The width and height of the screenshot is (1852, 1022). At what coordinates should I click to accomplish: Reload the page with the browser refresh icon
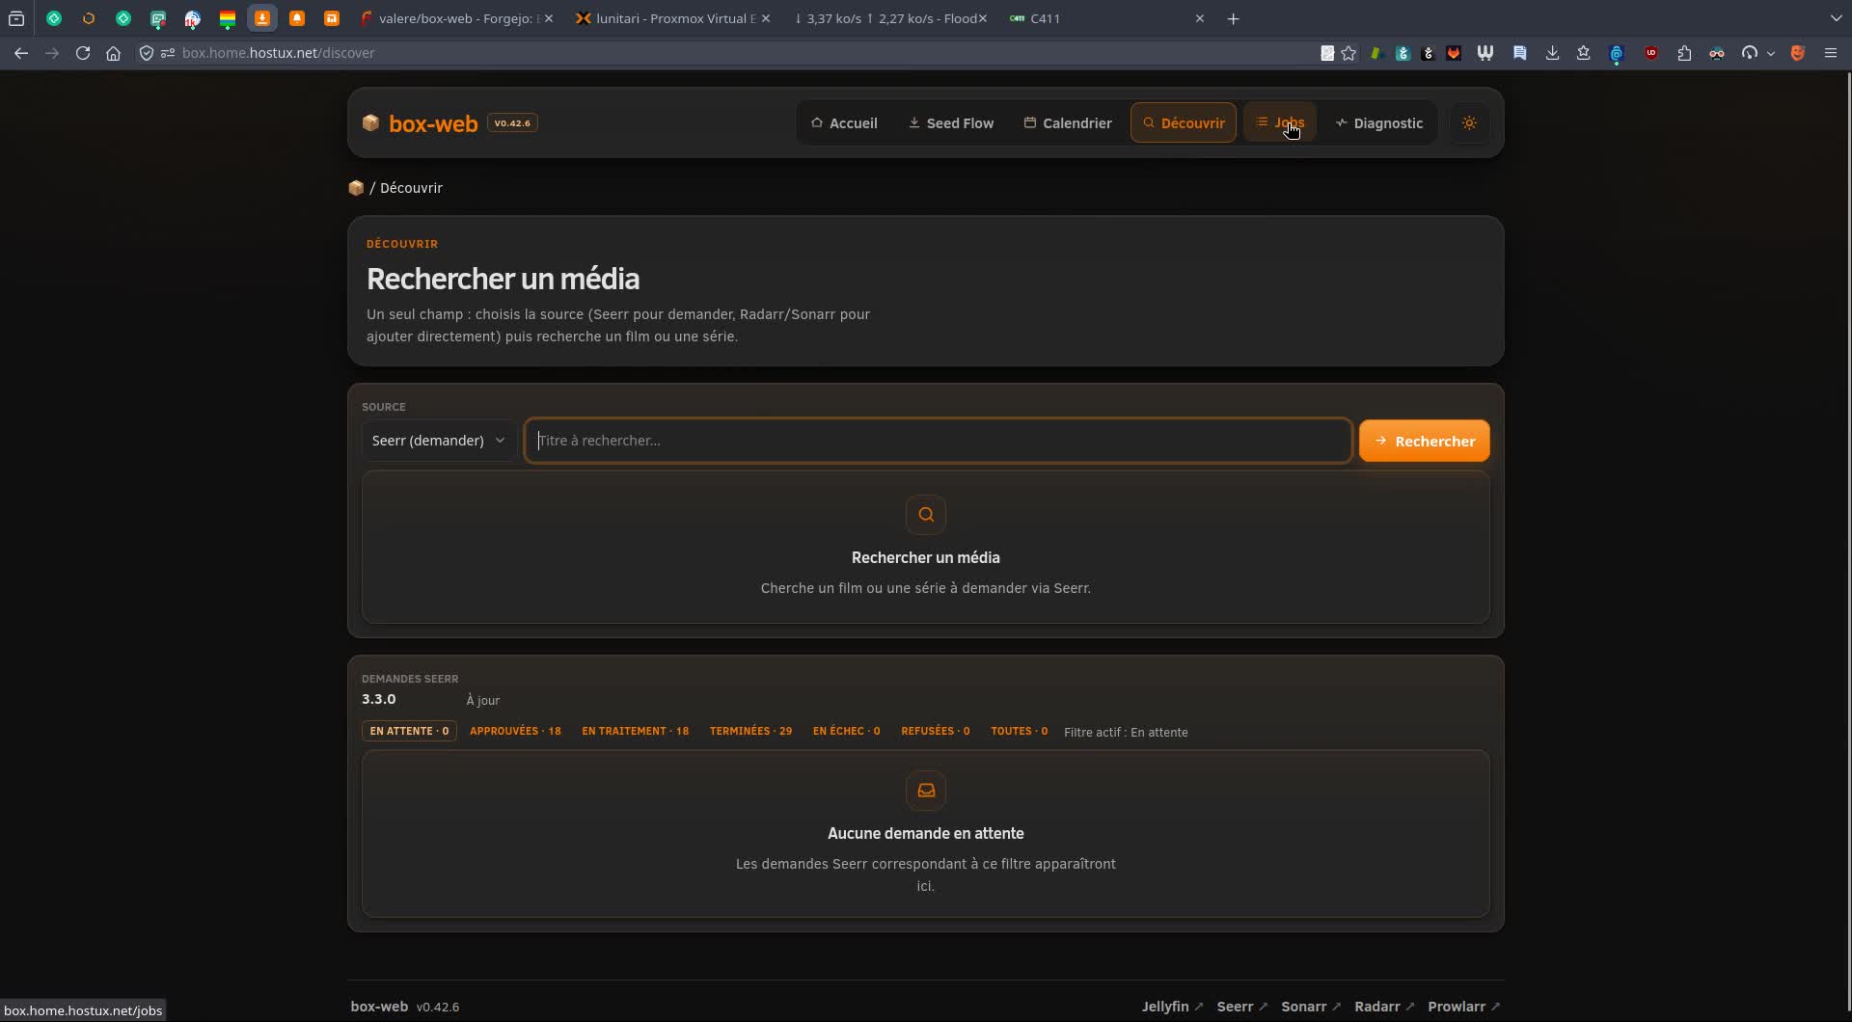[83, 53]
